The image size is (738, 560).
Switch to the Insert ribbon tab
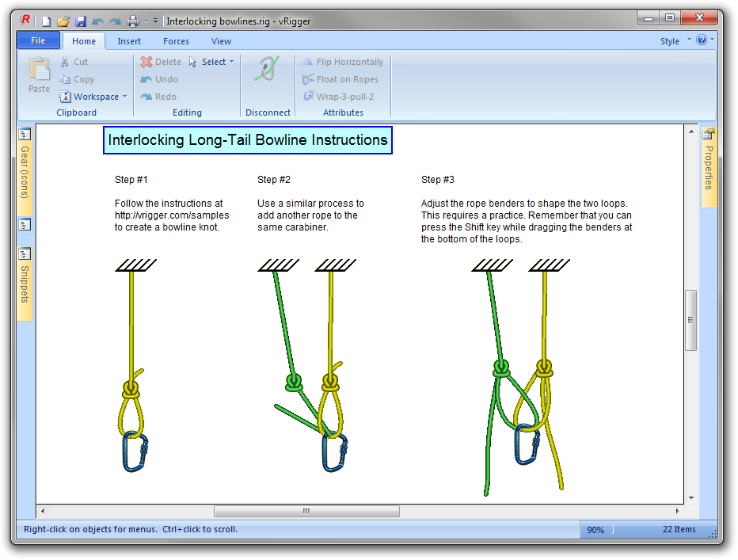point(129,41)
